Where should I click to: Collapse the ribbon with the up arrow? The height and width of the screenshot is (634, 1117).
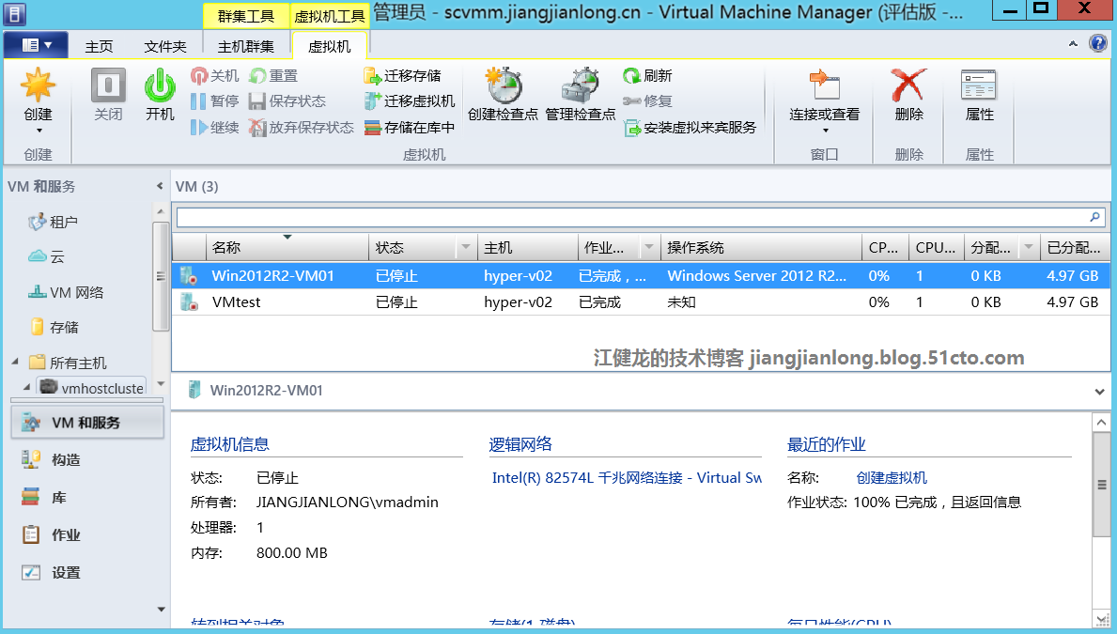coord(1073,44)
